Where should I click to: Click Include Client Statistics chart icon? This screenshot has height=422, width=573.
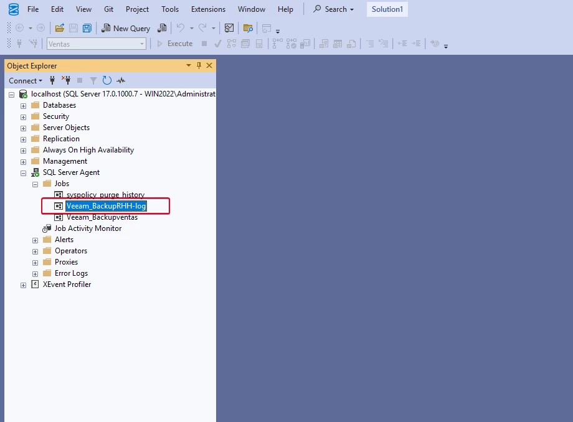[x=305, y=44]
